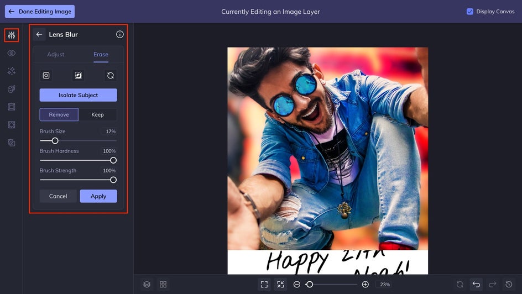522x294 pixels.
Task: Click Done Editing Image
Action: click(40, 11)
